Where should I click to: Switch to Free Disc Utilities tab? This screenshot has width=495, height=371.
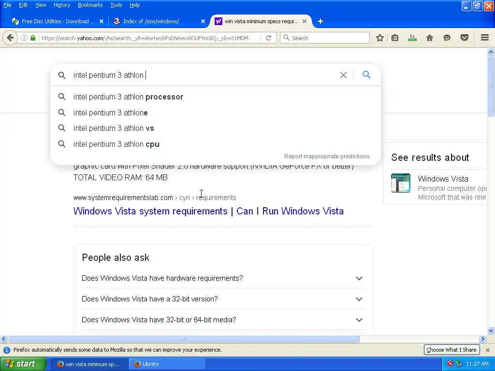tap(57, 21)
